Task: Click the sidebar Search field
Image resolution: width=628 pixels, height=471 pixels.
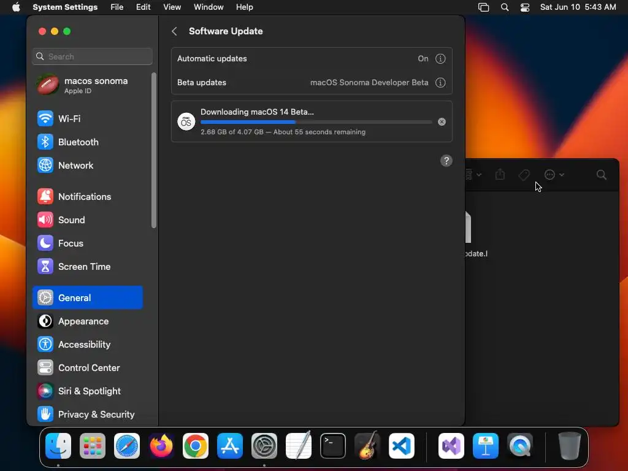Action: (x=92, y=56)
